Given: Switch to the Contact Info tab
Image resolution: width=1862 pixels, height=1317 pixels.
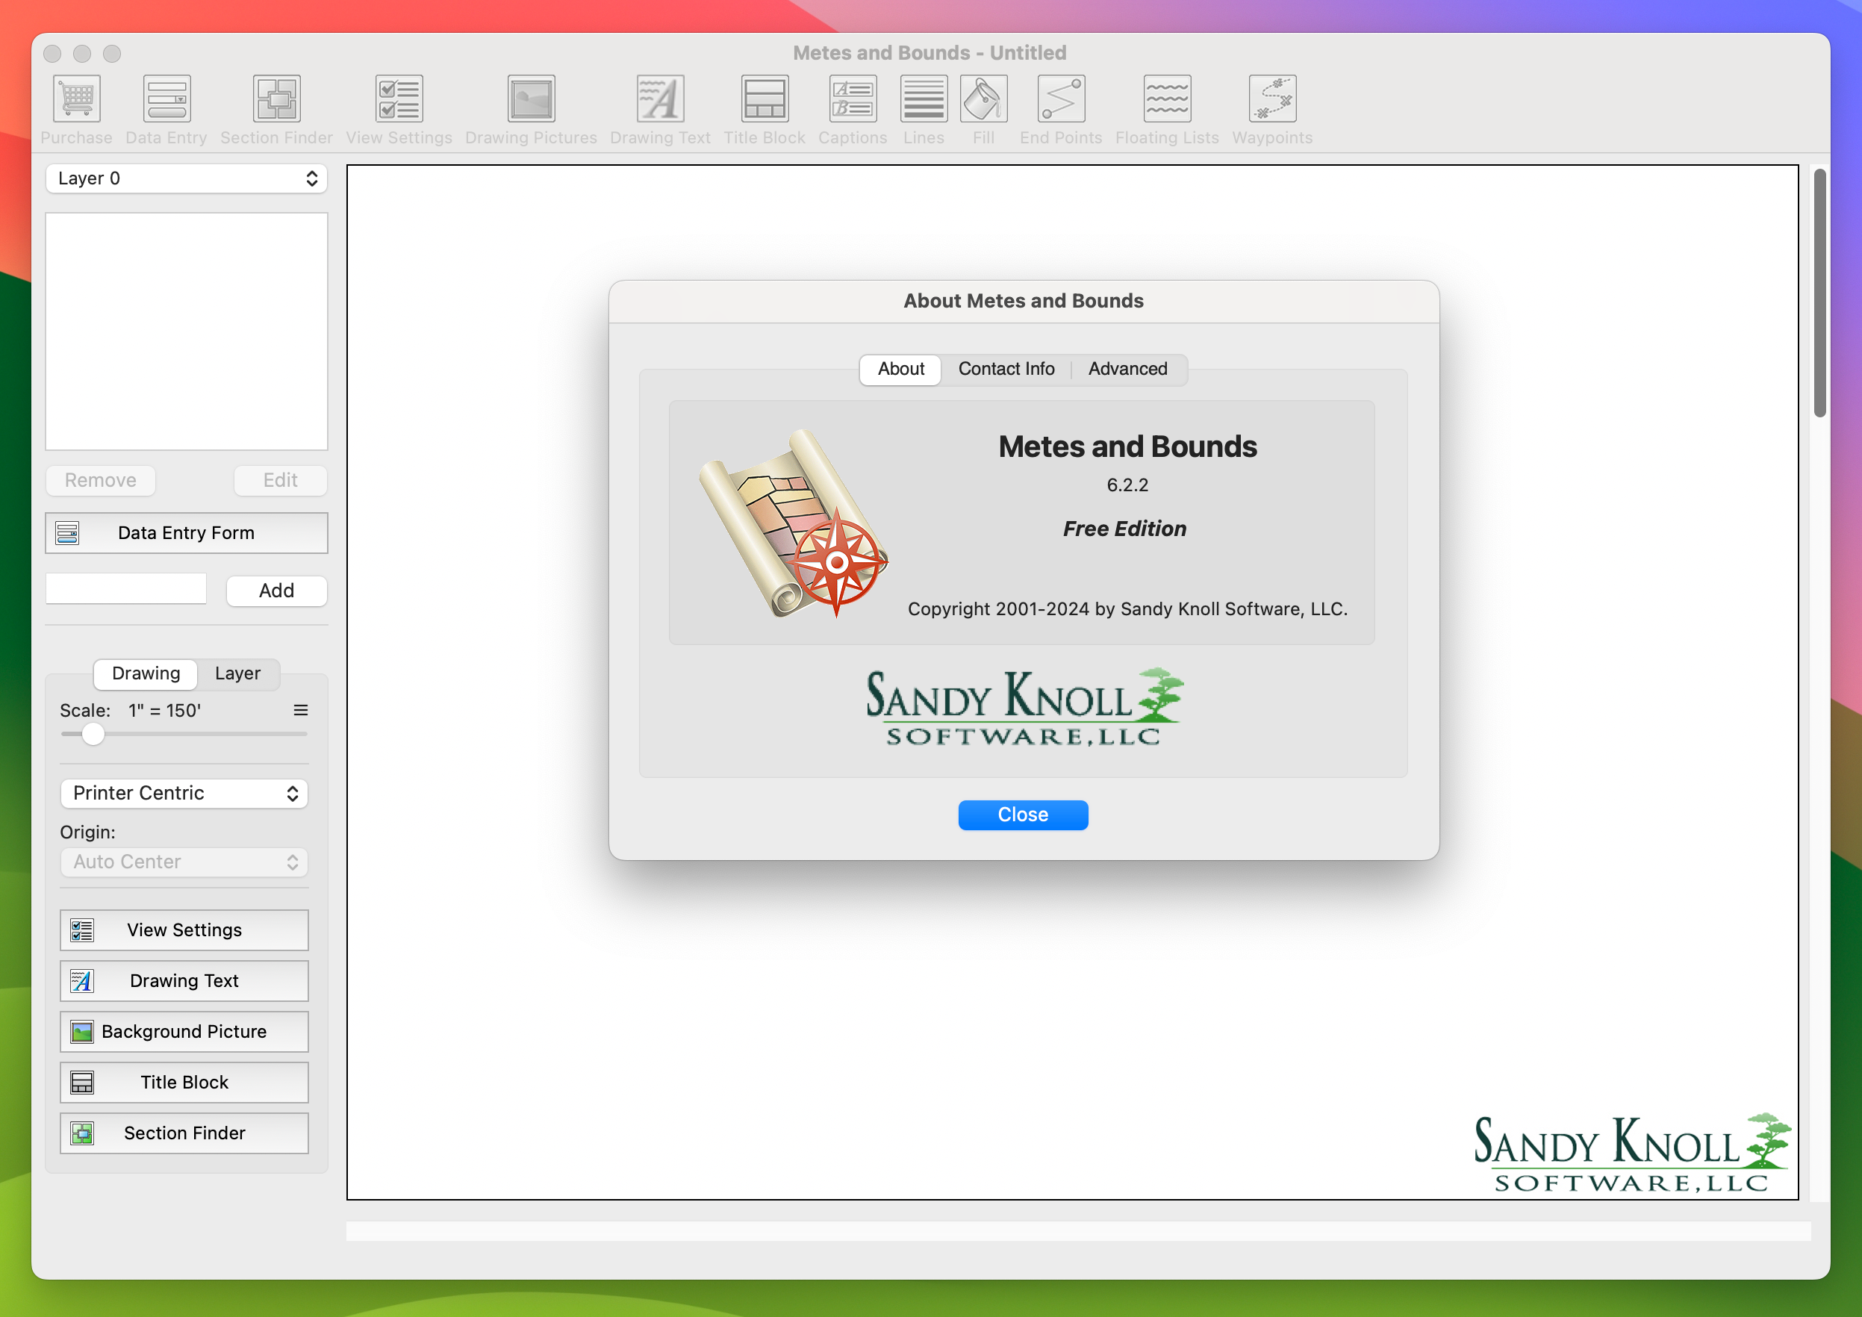Looking at the screenshot, I should (x=1006, y=369).
